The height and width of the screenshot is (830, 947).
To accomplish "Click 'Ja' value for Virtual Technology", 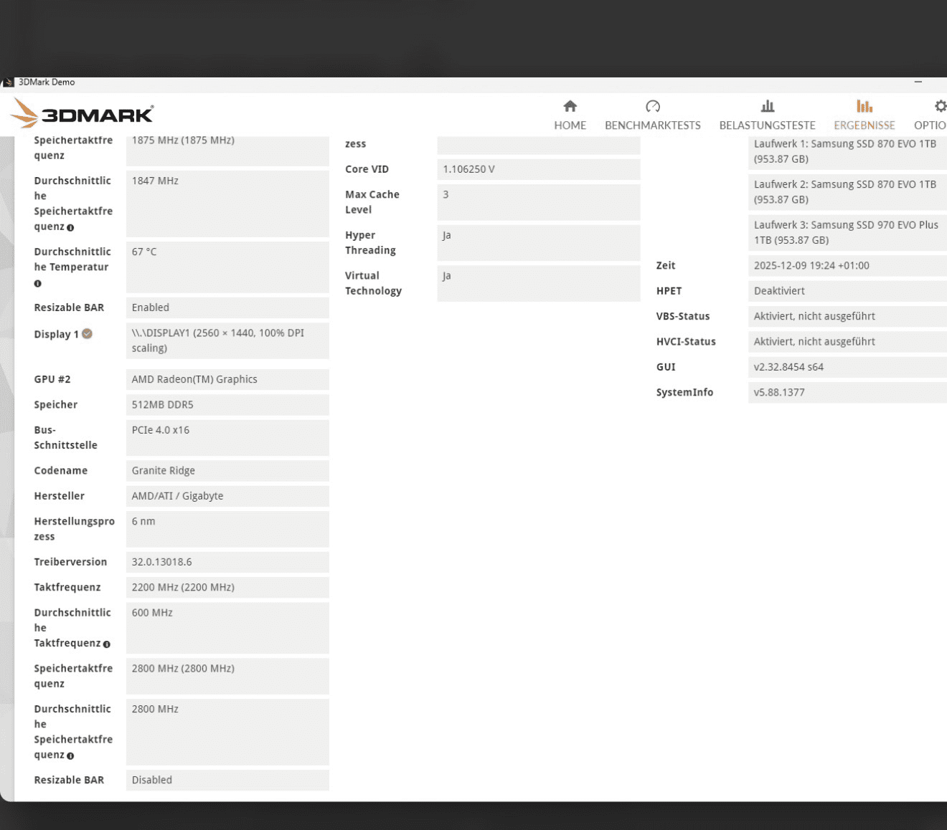I will click(539, 283).
